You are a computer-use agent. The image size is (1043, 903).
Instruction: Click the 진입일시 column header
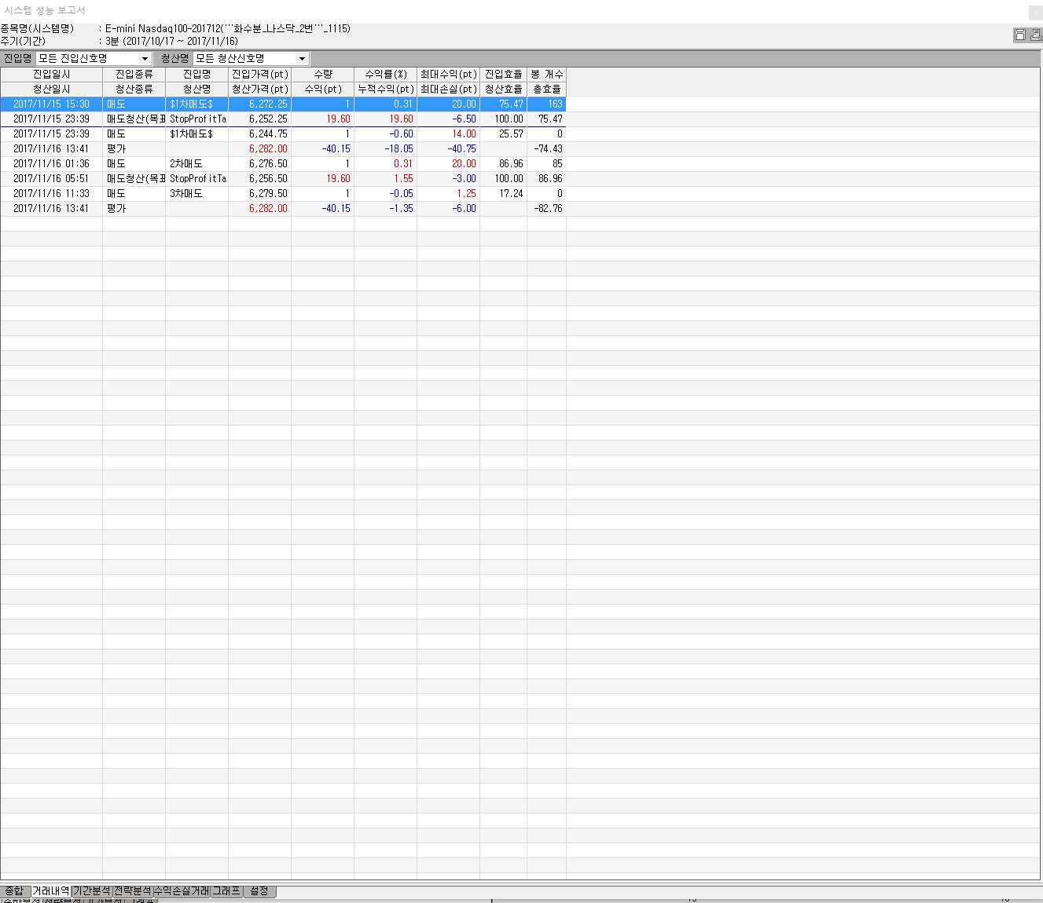pyautogui.click(x=51, y=74)
